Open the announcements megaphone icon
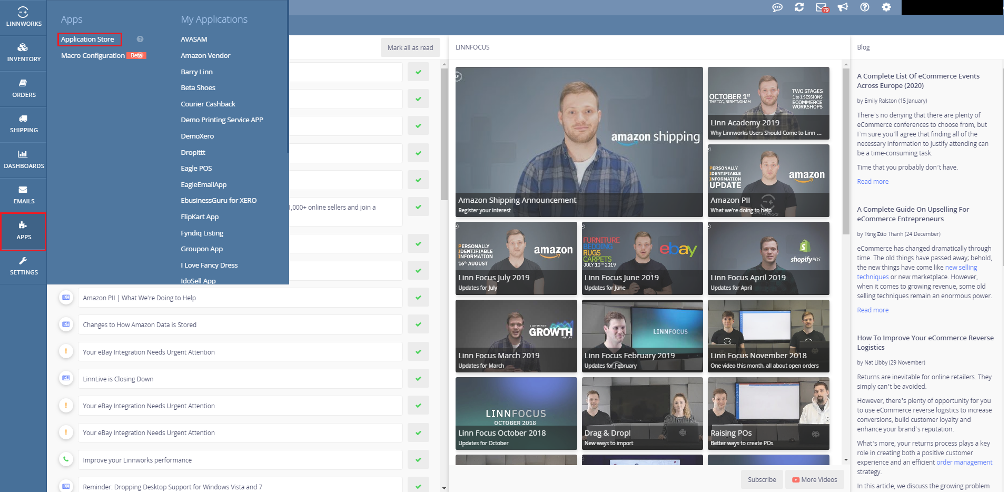This screenshot has width=1008, height=492. 843,7
